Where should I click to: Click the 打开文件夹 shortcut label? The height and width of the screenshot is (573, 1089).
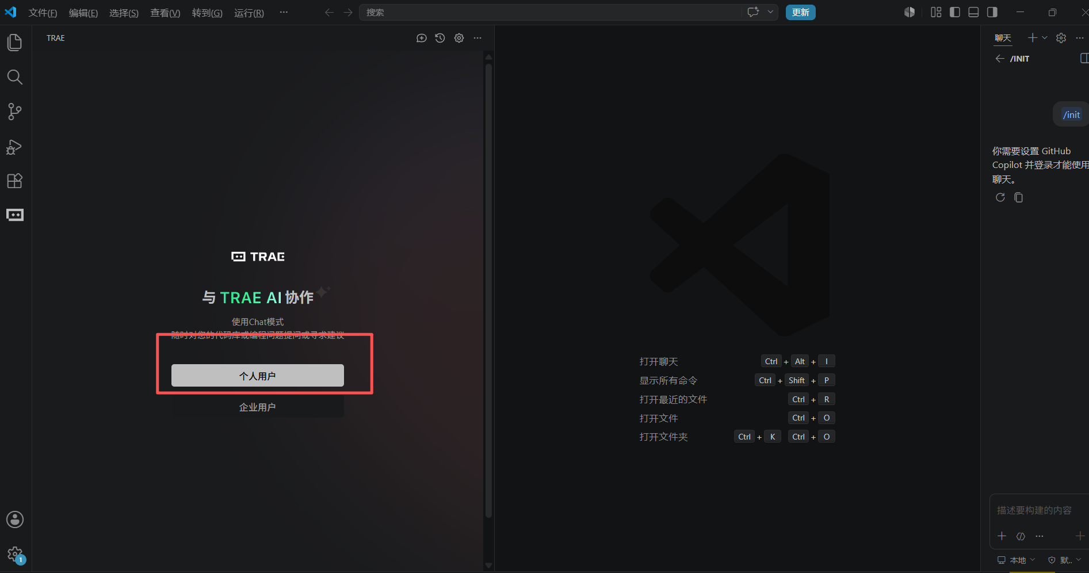[x=664, y=437]
